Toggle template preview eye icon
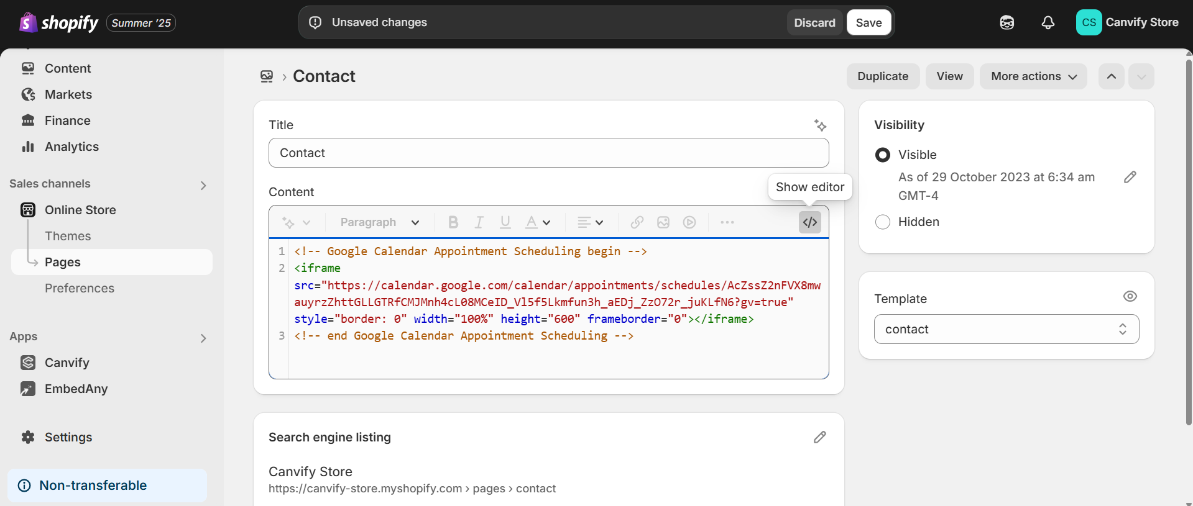This screenshot has width=1193, height=506. [x=1130, y=297]
